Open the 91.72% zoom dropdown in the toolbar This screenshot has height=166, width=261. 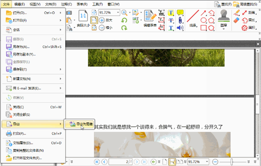click(x=118, y=13)
